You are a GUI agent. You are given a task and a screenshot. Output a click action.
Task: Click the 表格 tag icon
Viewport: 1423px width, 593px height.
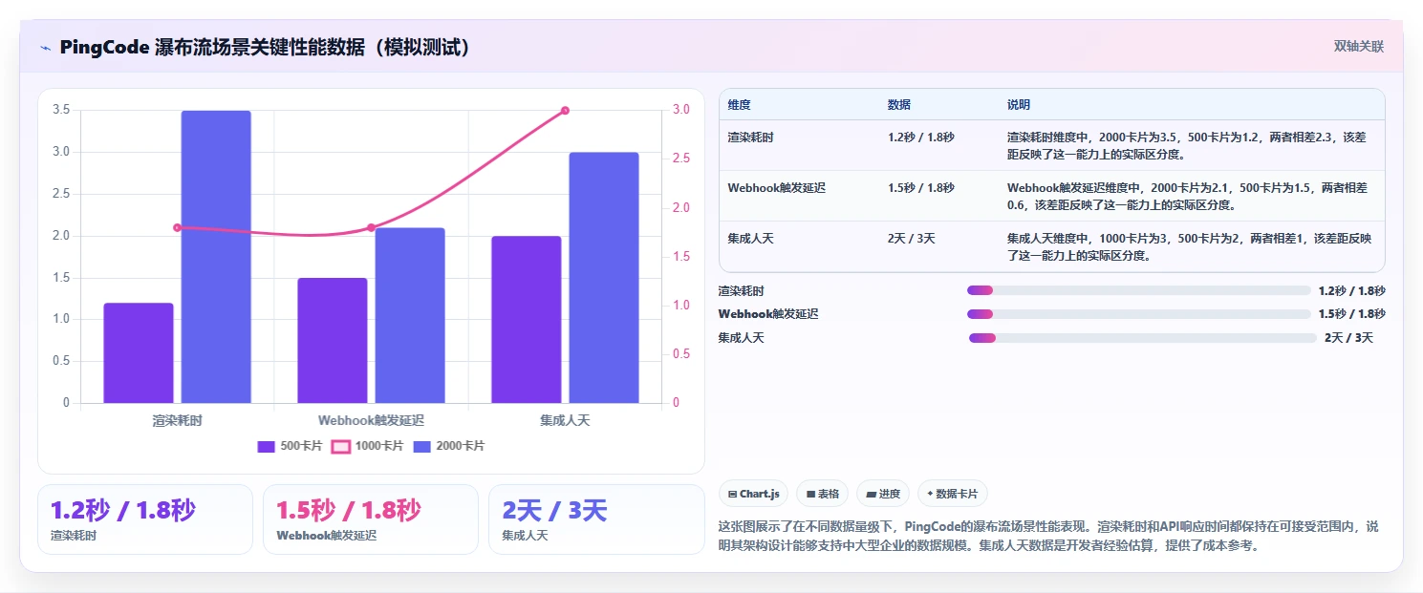(810, 495)
